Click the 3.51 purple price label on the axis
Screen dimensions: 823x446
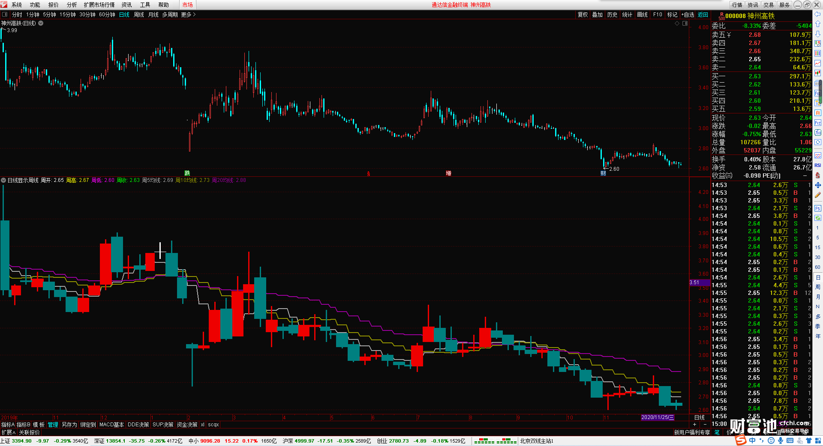700,282
